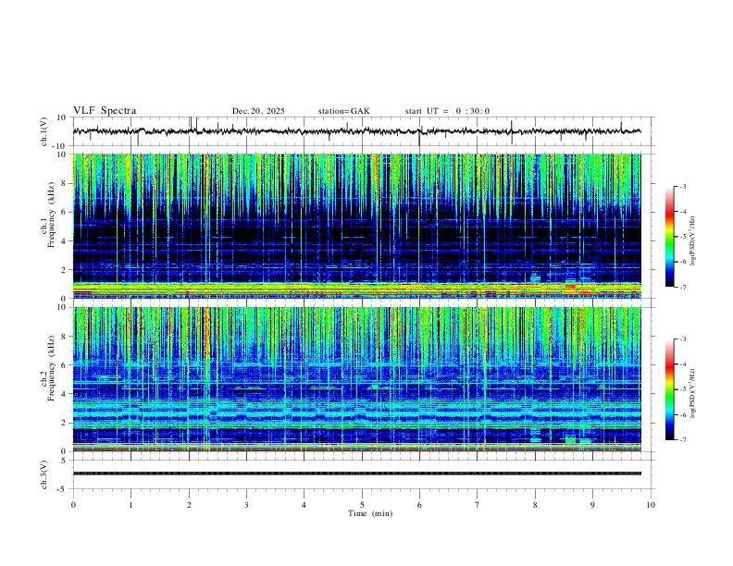
Task: Click the -7 tick on ch.1 colorbar
Action: pyautogui.click(x=683, y=288)
